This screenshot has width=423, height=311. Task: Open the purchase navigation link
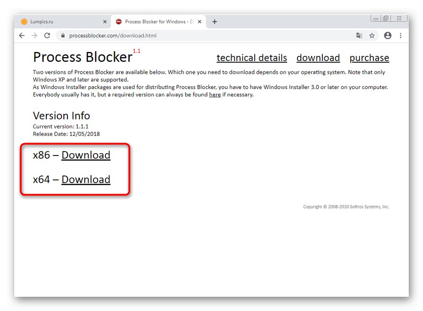click(369, 58)
